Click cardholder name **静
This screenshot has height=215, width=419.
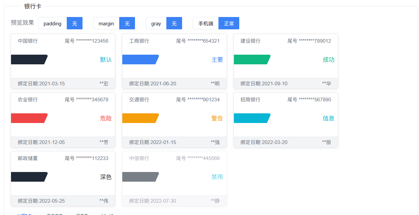[215, 201]
